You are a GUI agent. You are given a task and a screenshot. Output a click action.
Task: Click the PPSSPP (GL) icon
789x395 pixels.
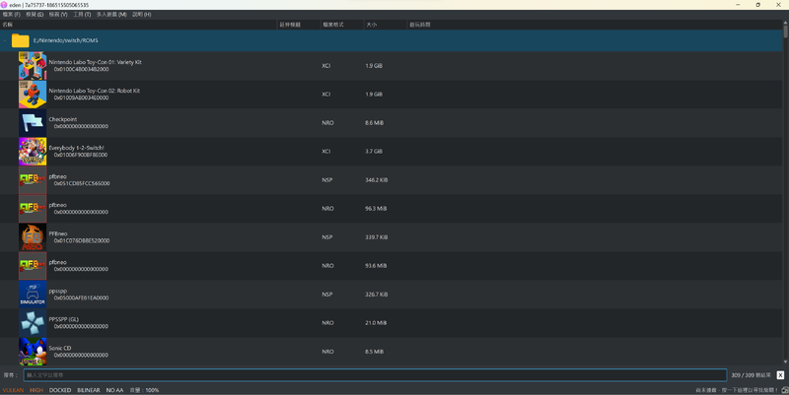pos(33,323)
